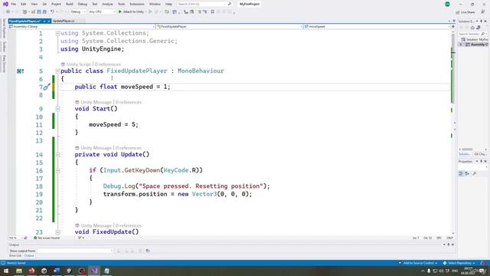Click the Properties categorized view icon
Image resolution: width=490 pixels, height=276 pixels.
point(461,174)
